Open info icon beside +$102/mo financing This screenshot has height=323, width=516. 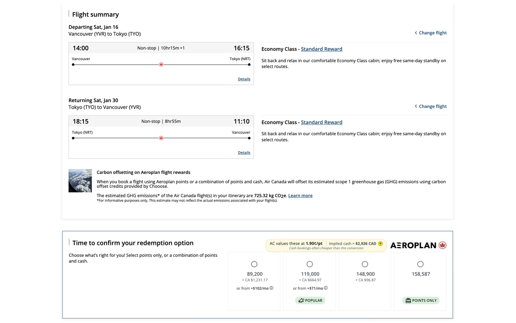pos(271,288)
